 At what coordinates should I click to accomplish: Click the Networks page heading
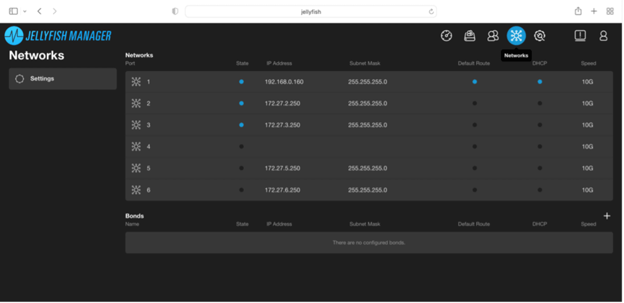click(x=37, y=56)
